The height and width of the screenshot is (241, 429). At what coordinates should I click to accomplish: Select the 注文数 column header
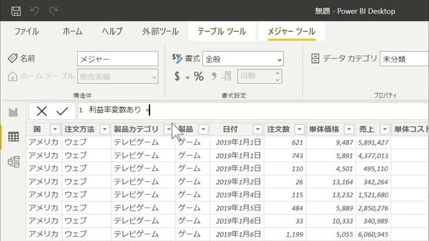click(x=279, y=129)
